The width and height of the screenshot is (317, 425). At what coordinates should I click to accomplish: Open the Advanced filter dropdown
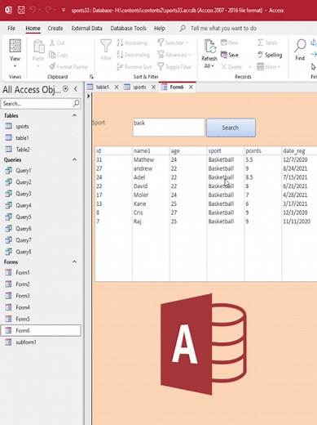pos(174,55)
